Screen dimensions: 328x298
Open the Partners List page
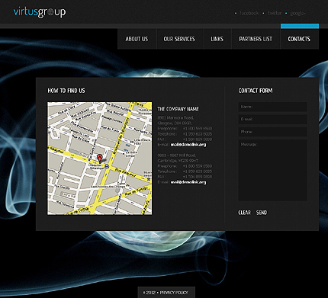256,39
